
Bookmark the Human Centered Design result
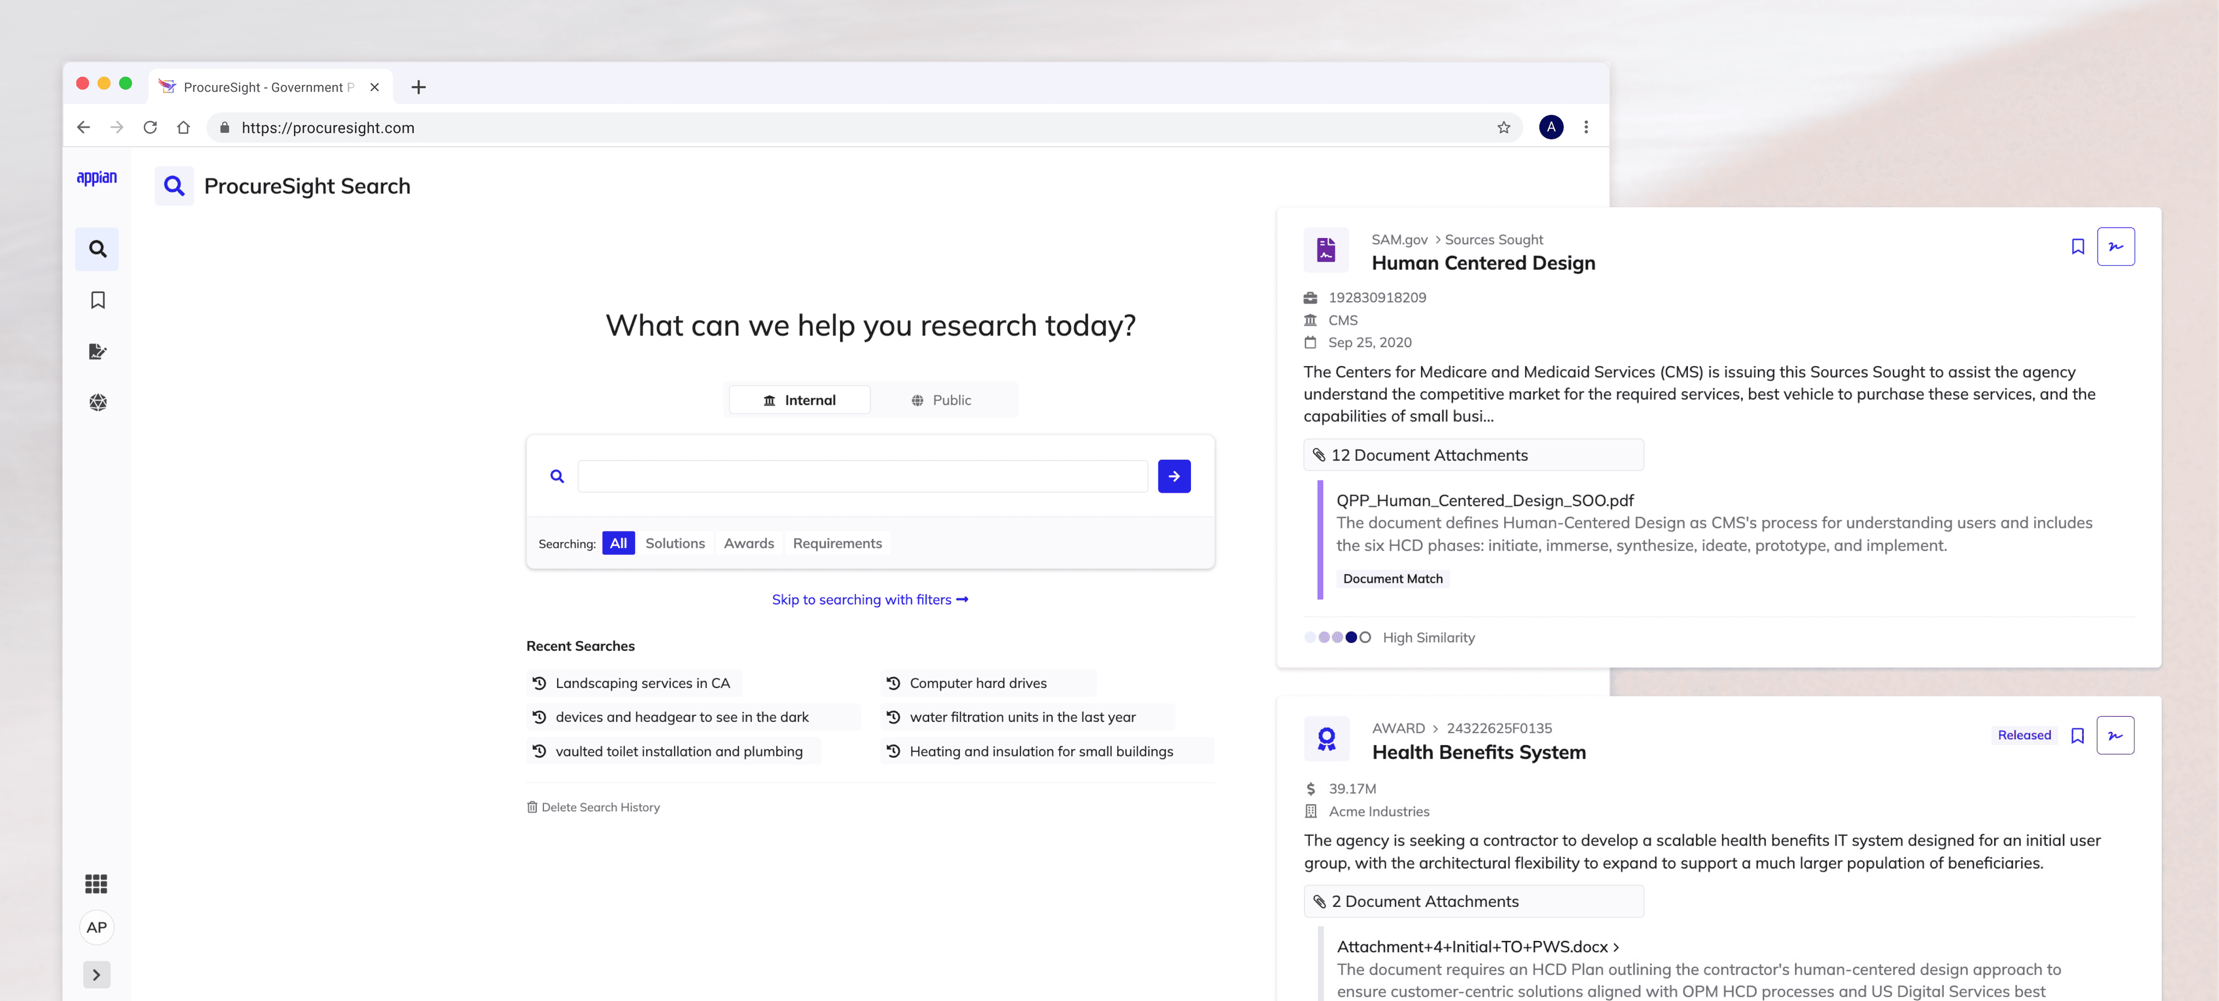pos(2077,247)
